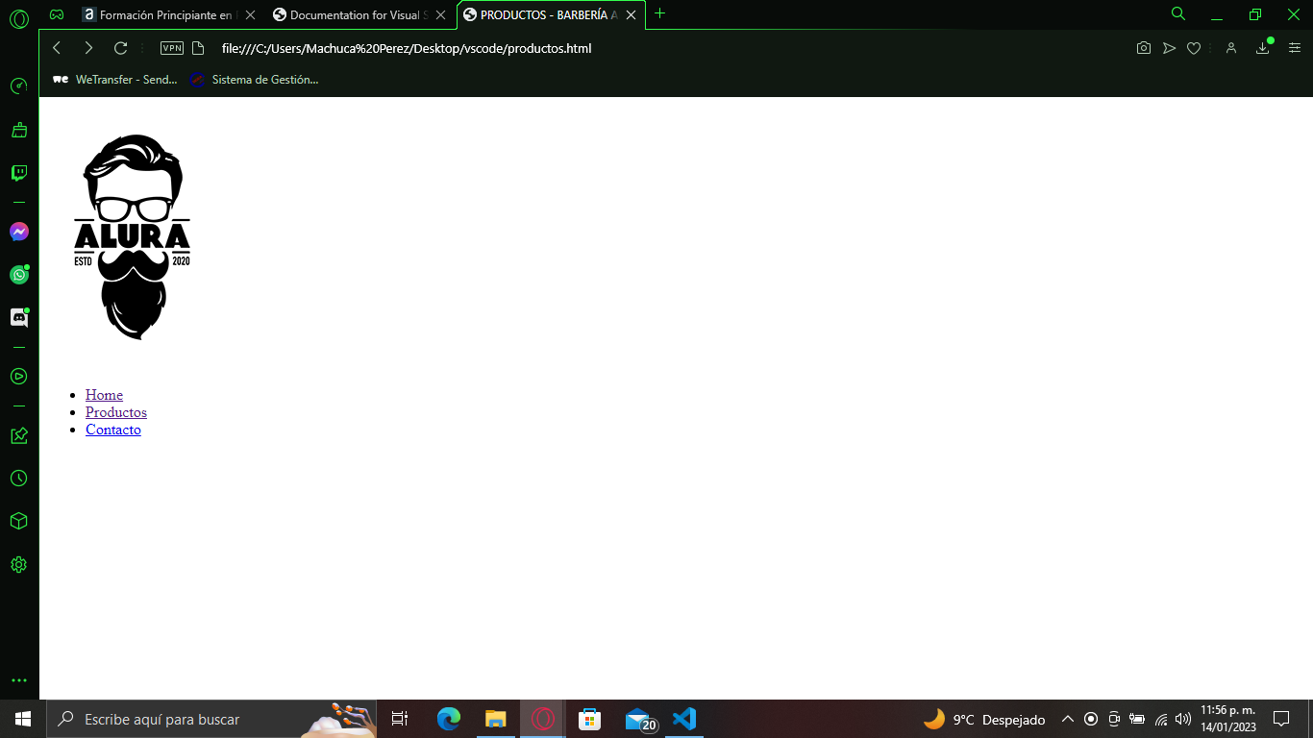Click the address bar URL field
The width and height of the screenshot is (1313, 738).
point(407,48)
